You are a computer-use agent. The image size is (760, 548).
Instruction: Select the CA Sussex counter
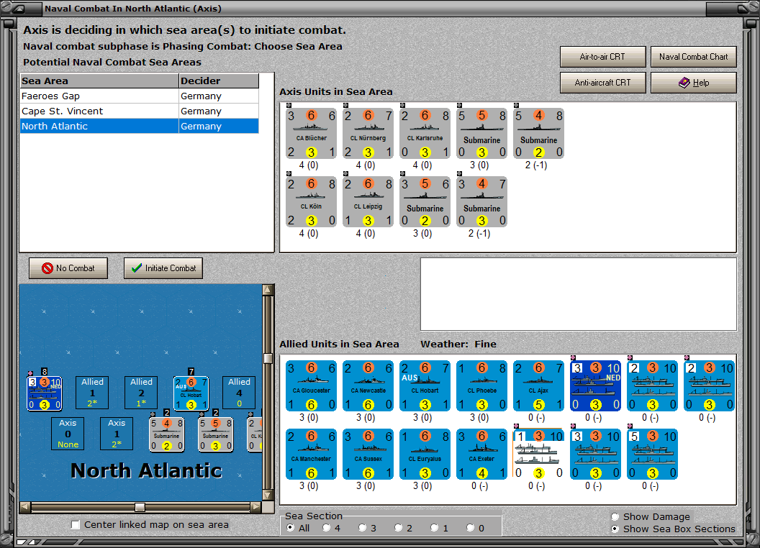368,454
